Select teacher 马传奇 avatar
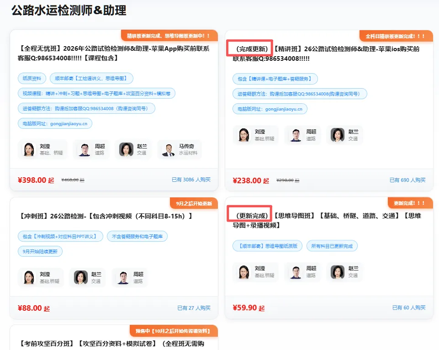439x350 pixels. 168,149
